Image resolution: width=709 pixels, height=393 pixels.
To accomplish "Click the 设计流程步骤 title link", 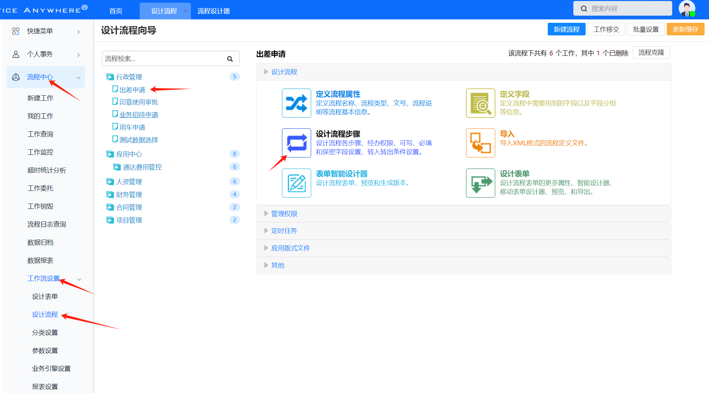I will (338, 134).
